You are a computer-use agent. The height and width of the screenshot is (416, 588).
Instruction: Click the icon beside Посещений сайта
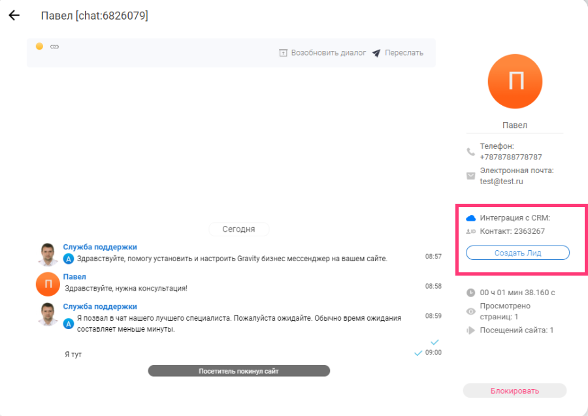470,330
